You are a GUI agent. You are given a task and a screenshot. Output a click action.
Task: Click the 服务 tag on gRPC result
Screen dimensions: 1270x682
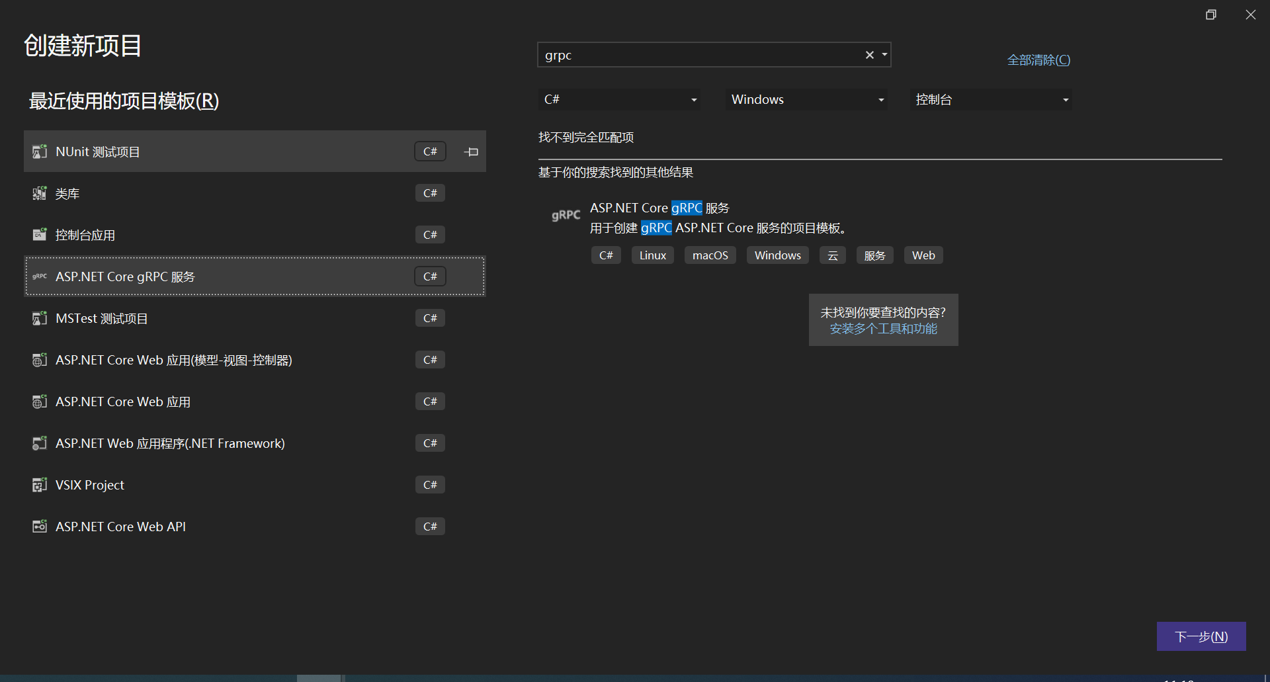pos(875,255)
